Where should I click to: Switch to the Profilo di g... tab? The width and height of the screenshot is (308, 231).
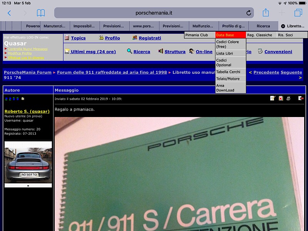point(233,26)
